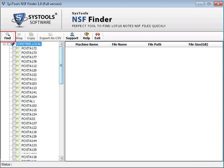Check the PCVITA133 checkbox
The width and height of the screenshot is (224, 168).
pyautogui.click(x=14, y=145)
